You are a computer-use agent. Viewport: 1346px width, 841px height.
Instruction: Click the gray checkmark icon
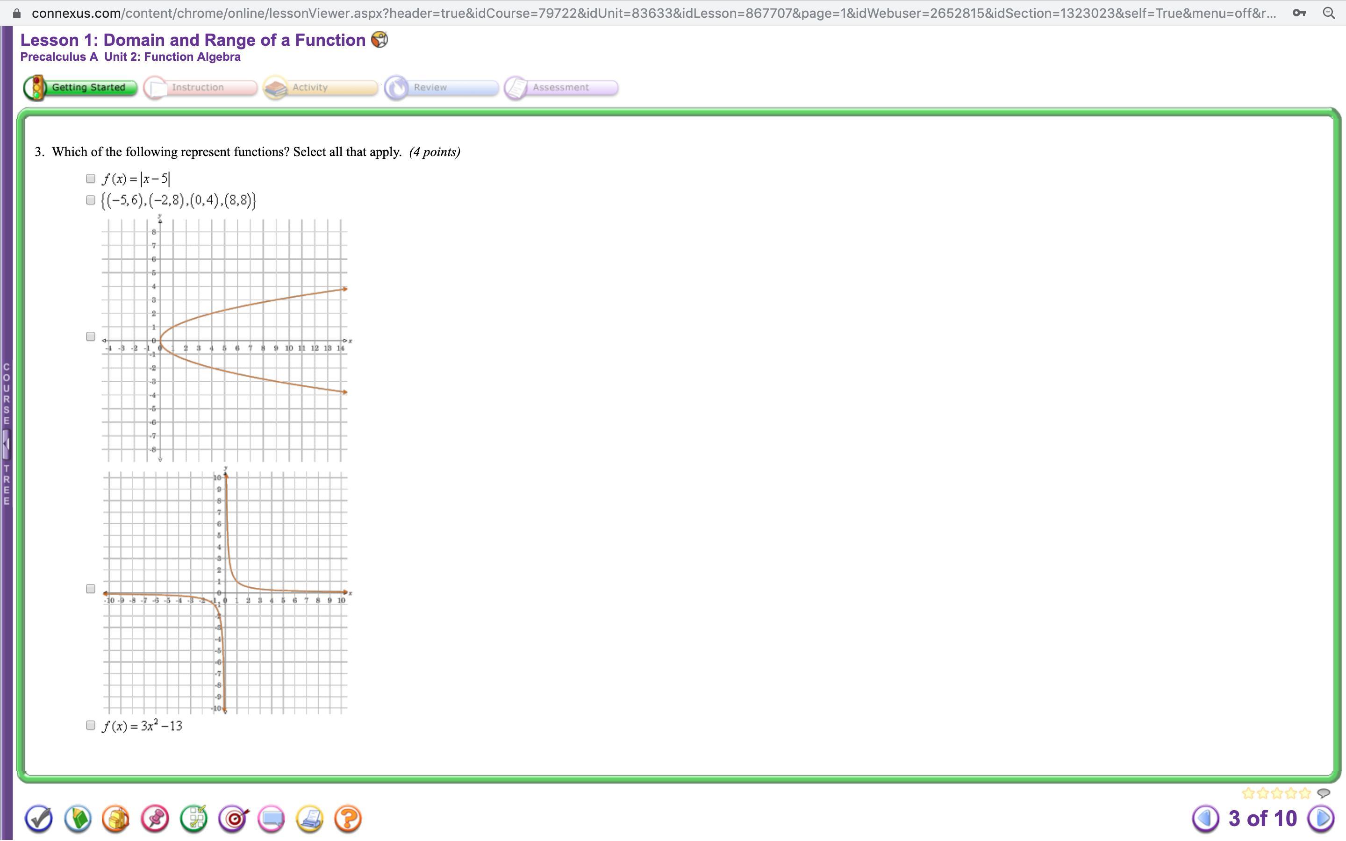click(38, 819)
